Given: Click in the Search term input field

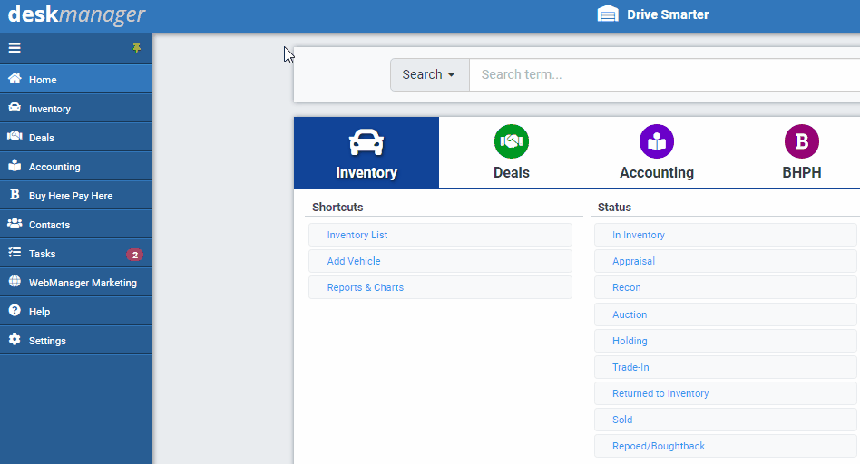Looking at the screenshot, I should [x=662, y=74].
